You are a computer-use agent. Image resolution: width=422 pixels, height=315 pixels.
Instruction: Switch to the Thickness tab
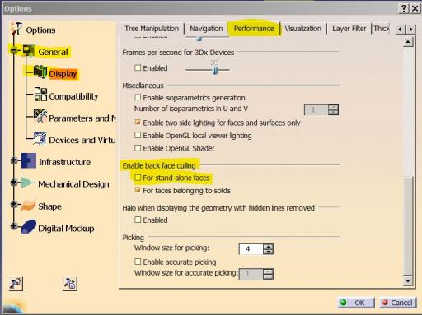(382, 29)
